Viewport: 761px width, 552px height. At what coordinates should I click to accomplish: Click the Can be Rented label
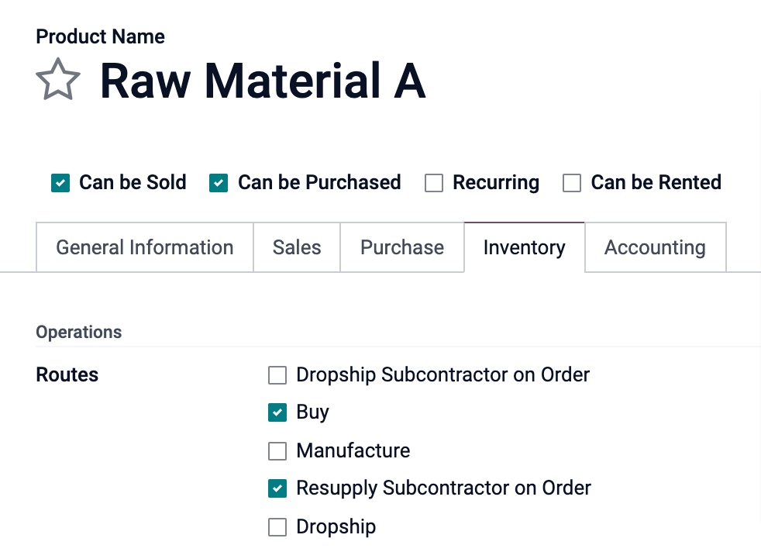coord(656,183)
